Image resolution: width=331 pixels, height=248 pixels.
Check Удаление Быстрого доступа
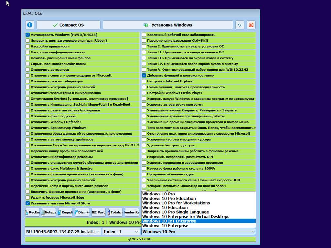144,145
